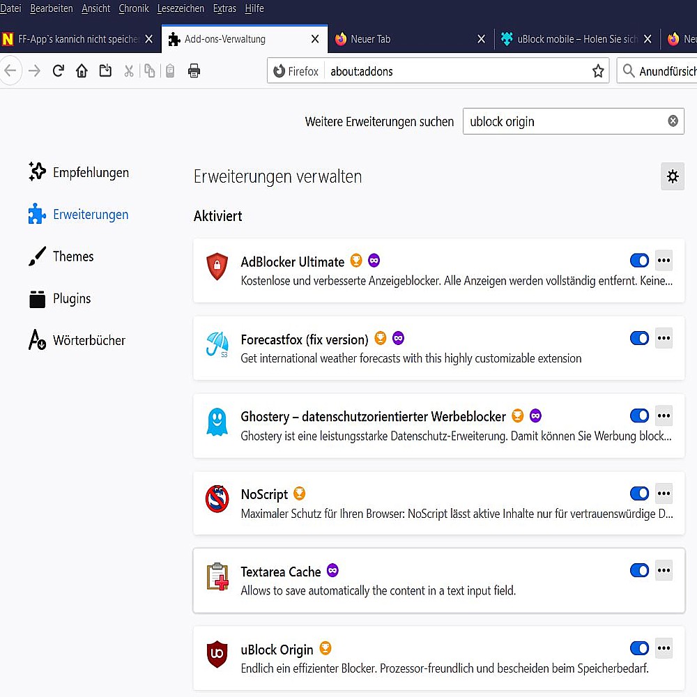Viewport: 697px width, 697px height.
Task: Click AdBlocker Ultimate recommended badge
Action: click(x=356, y=261)
